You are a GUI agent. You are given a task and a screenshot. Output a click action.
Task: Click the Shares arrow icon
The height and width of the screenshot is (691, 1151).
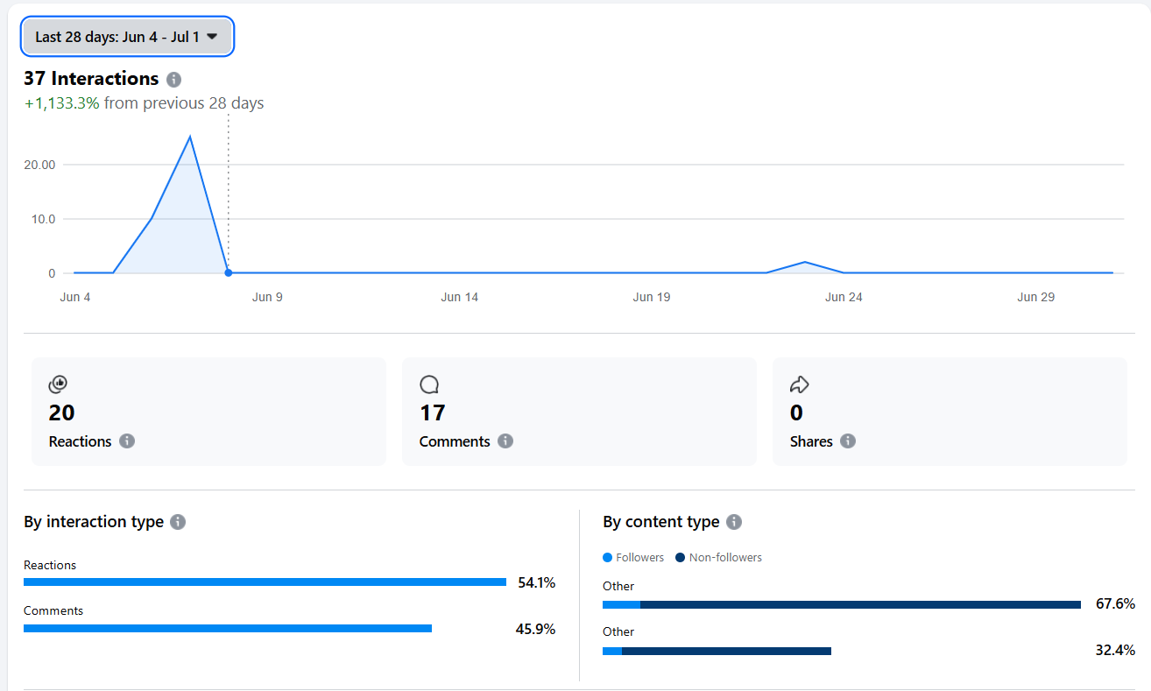799,384
